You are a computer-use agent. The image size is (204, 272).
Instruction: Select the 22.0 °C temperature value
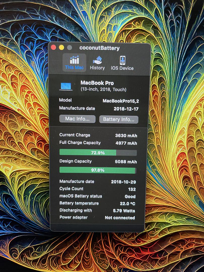[x=127, y=203]
